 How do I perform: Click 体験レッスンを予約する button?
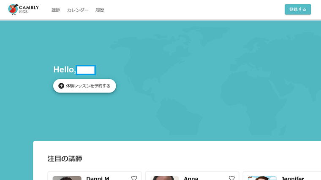[x=84, y=86]
